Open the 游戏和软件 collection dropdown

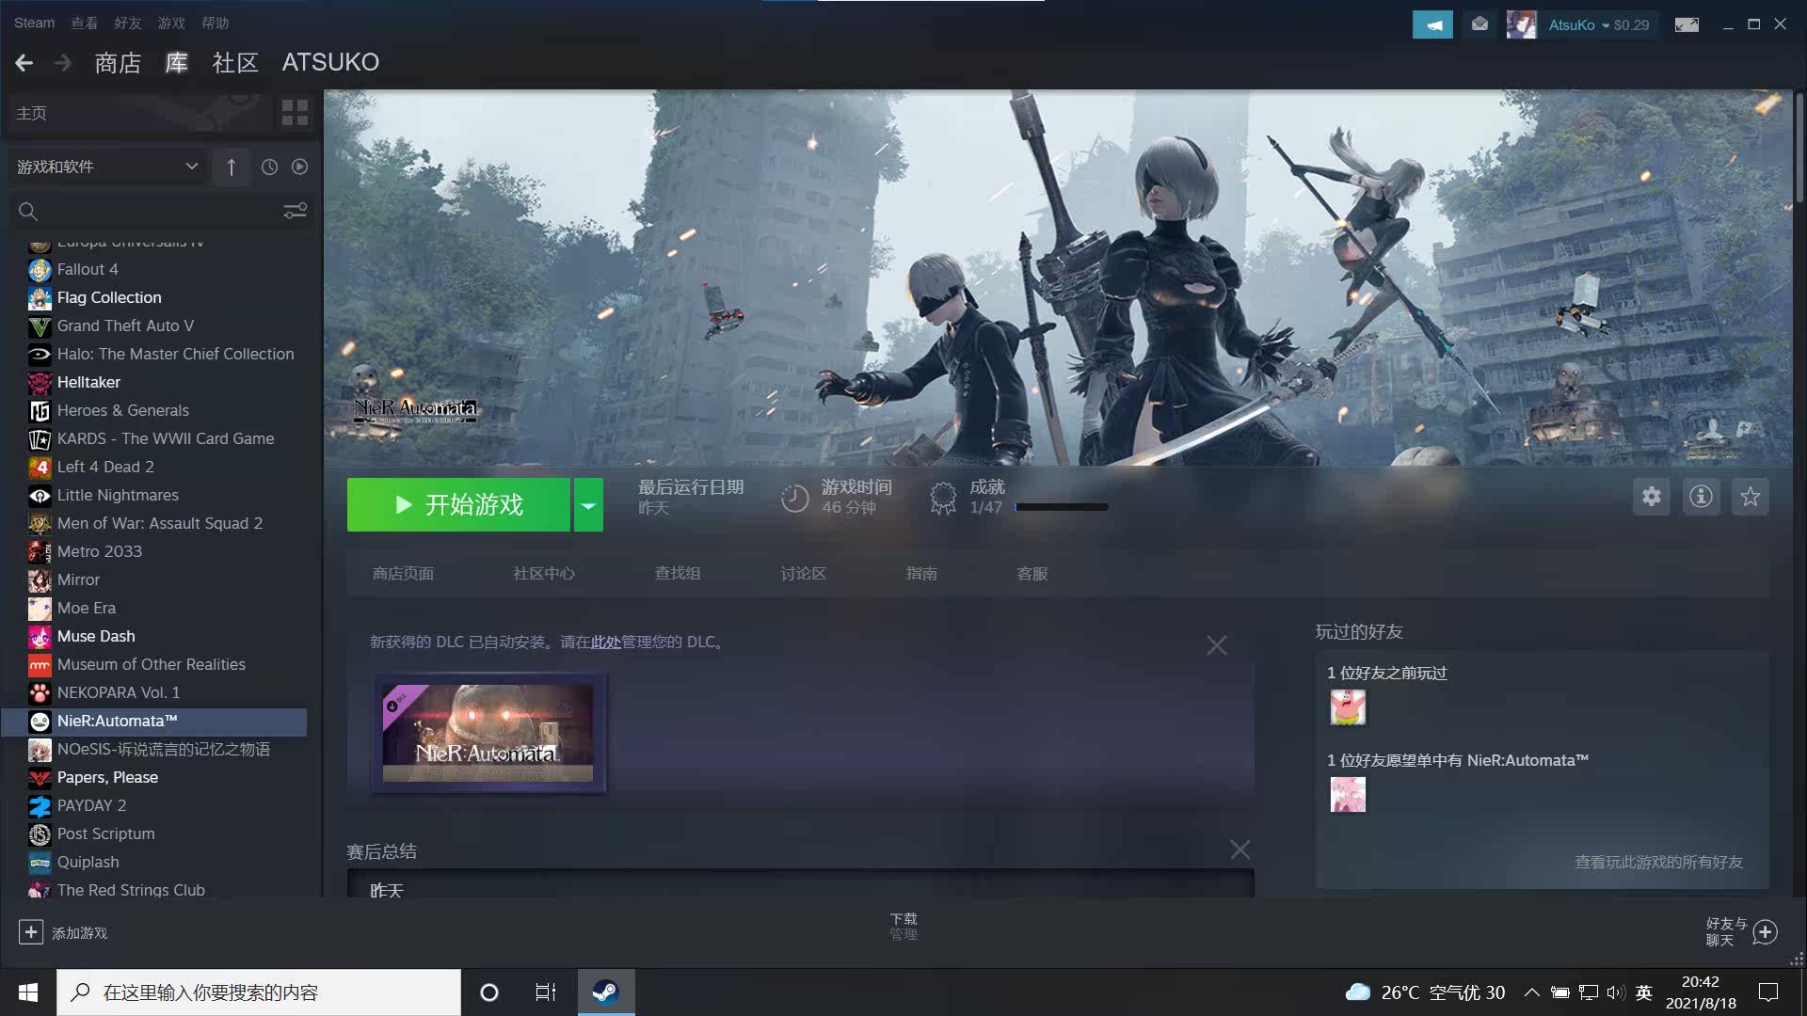[x=106, y=167]
